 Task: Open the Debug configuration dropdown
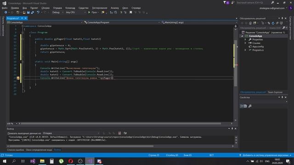tap(57, 12)
